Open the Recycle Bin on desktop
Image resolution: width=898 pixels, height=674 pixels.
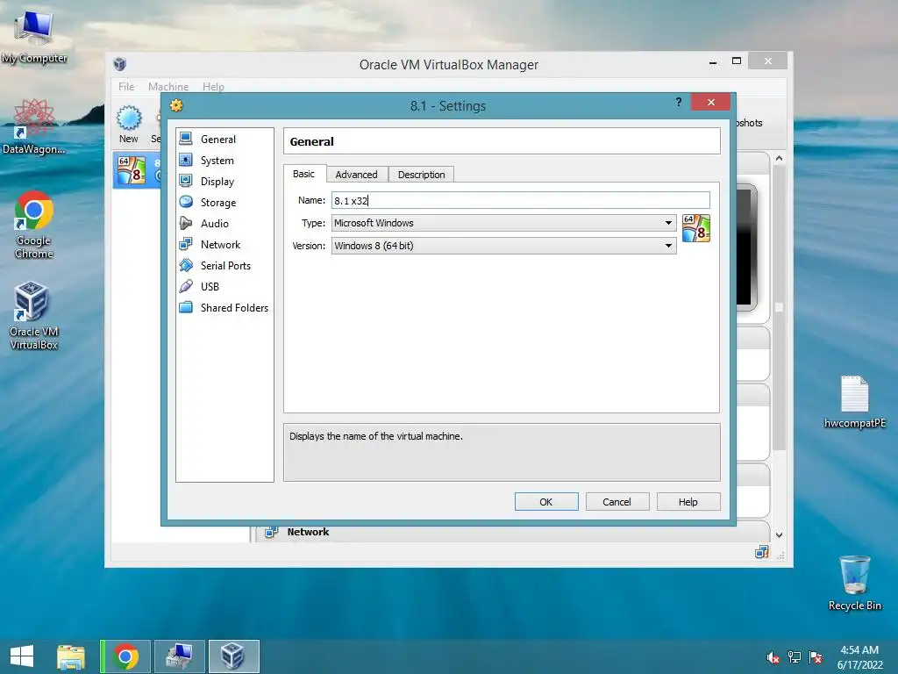pyautogui.click(x=854, y=583)
